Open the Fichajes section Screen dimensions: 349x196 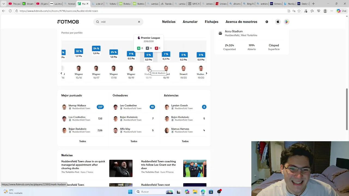point(212,22)
